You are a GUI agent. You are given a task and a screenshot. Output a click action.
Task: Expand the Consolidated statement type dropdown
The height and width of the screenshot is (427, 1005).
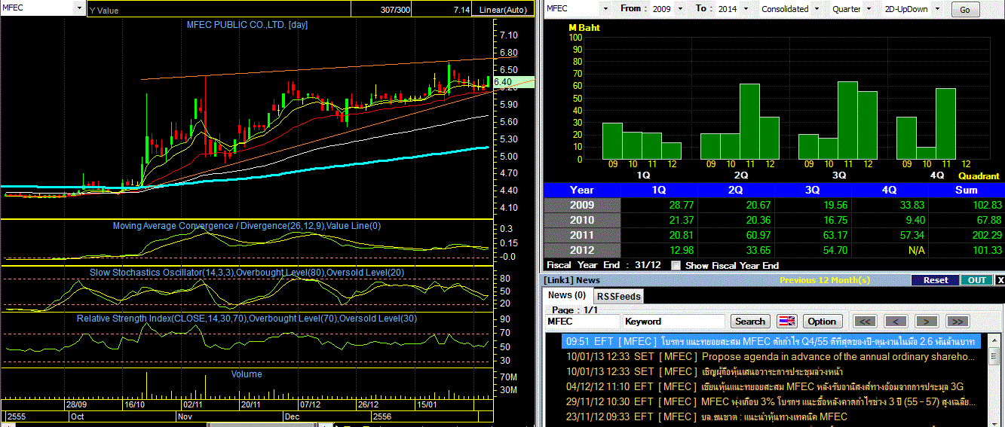tap(816, 8)
